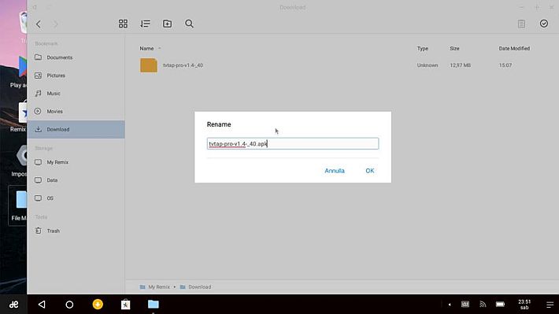Click the taskbar home circle
This screenshot has height=314, width=559.
click(x=69, y=305)
